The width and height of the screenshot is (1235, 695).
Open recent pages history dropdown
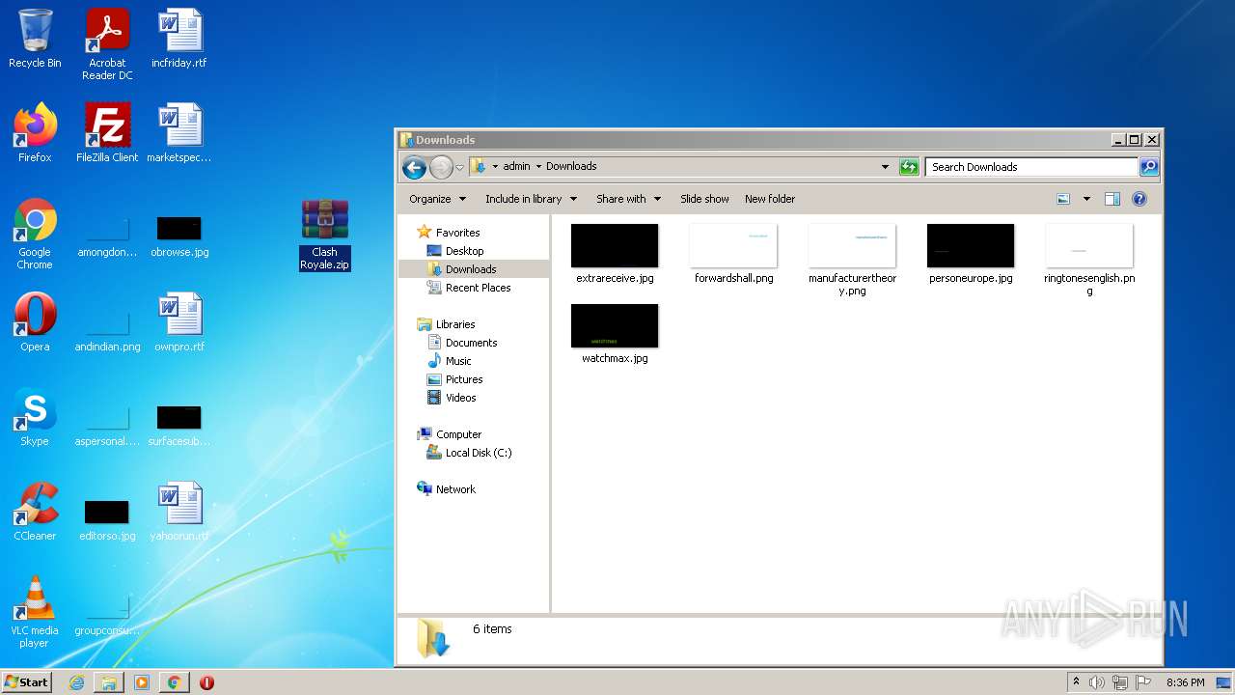(x=460, y=167)
